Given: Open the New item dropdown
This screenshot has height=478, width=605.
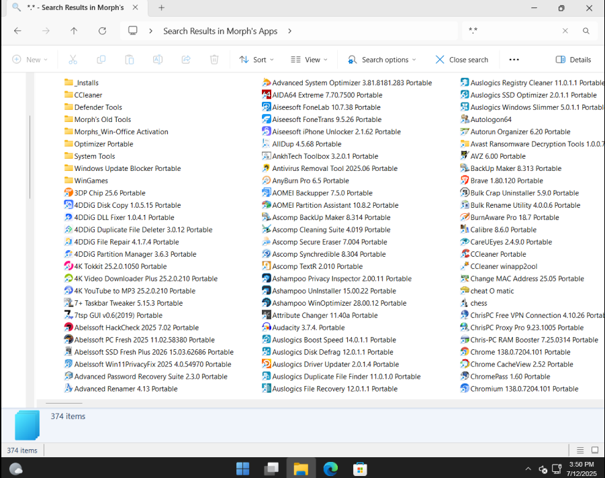Looking at the screenshot, I should click(30, 60).
